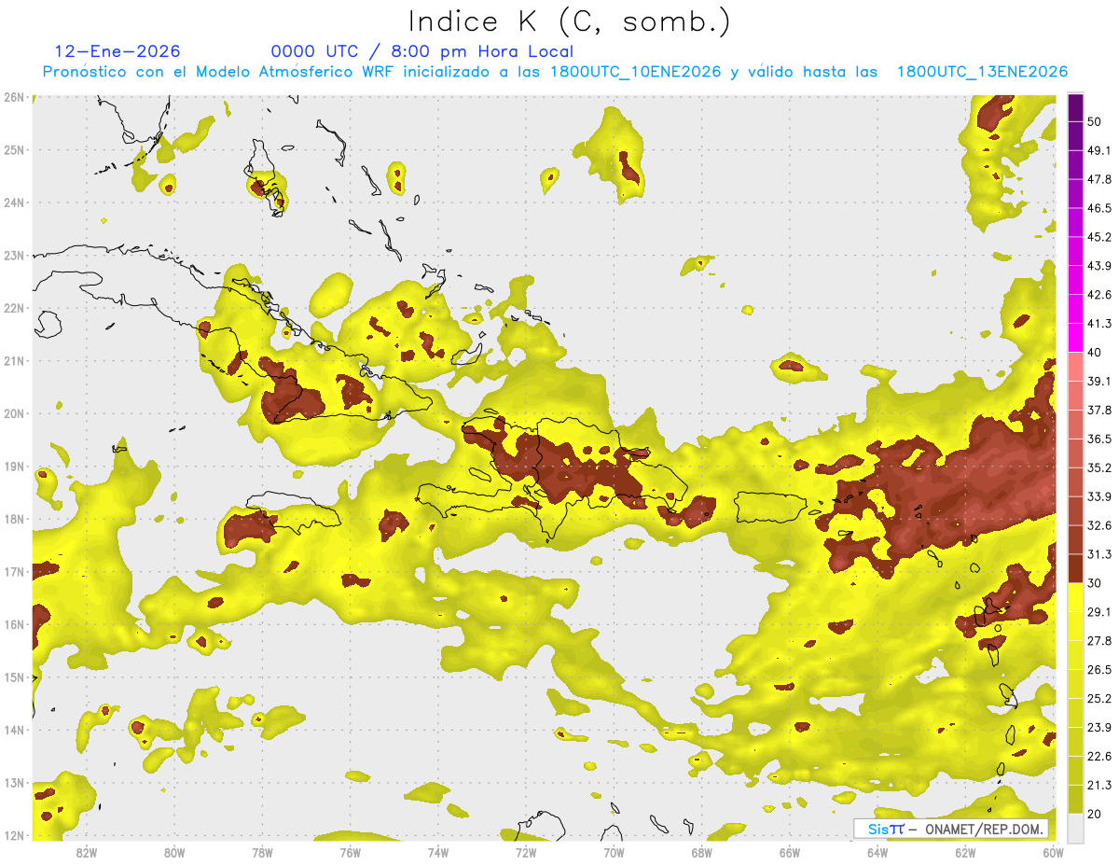
Task: Click the colorbar value 33.9
Action: 1099,496
